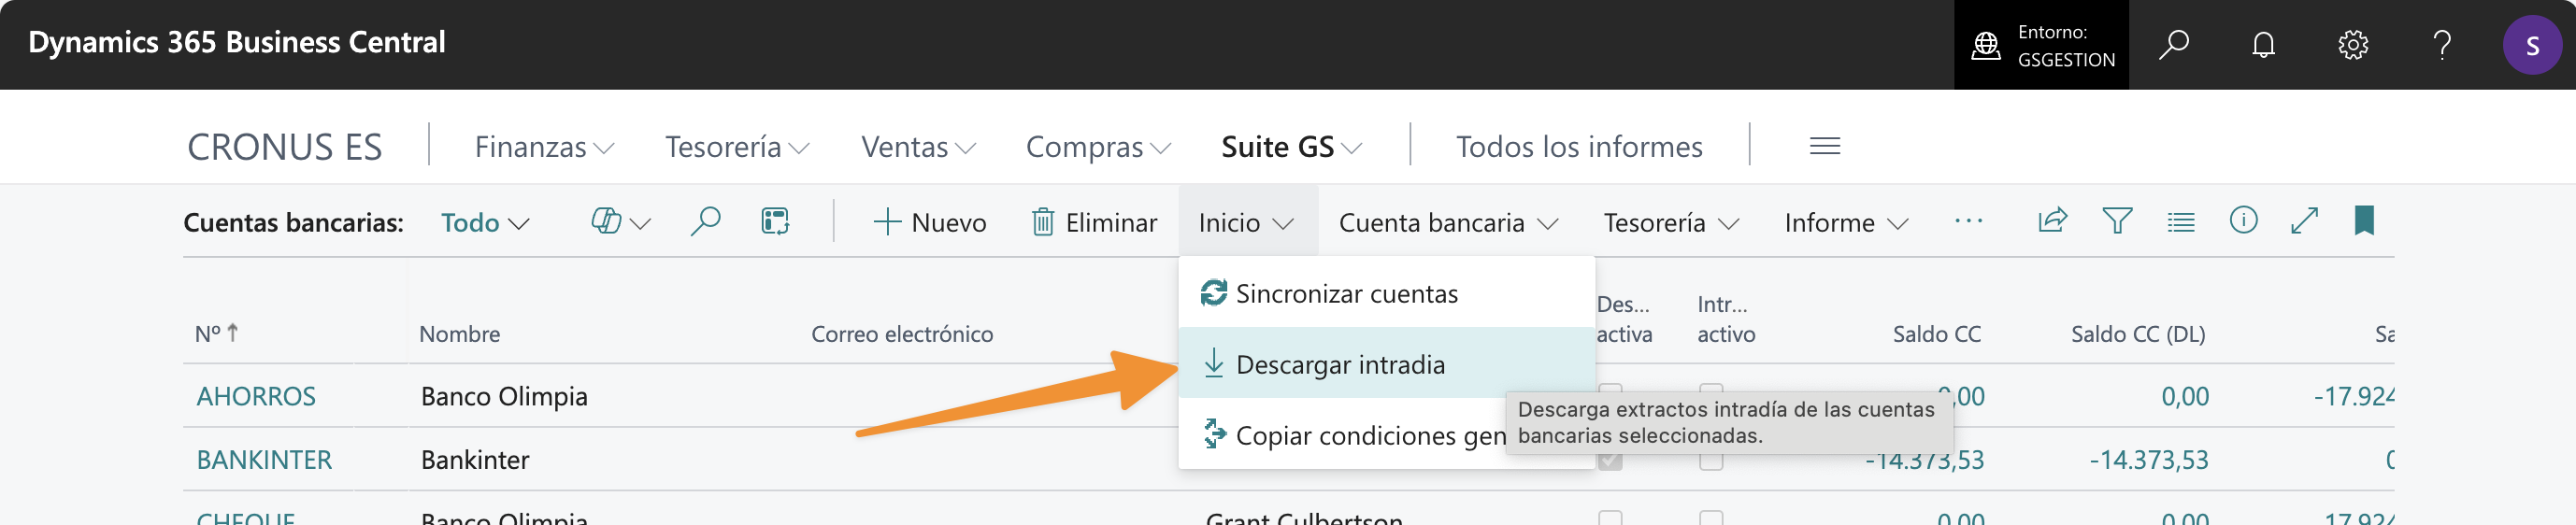Image resolution: width=2576 pixels, height=525 pixels.
Task: Show more actions ellipsis
Action: click(x=1968, y=221)
